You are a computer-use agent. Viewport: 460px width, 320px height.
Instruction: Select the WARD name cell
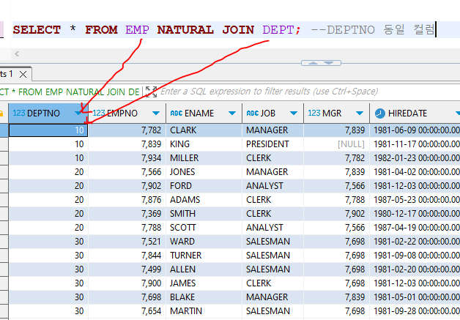pos(204,242)
